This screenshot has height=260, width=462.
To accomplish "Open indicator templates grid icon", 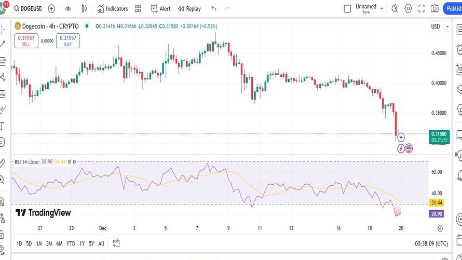I will [138, 9].
